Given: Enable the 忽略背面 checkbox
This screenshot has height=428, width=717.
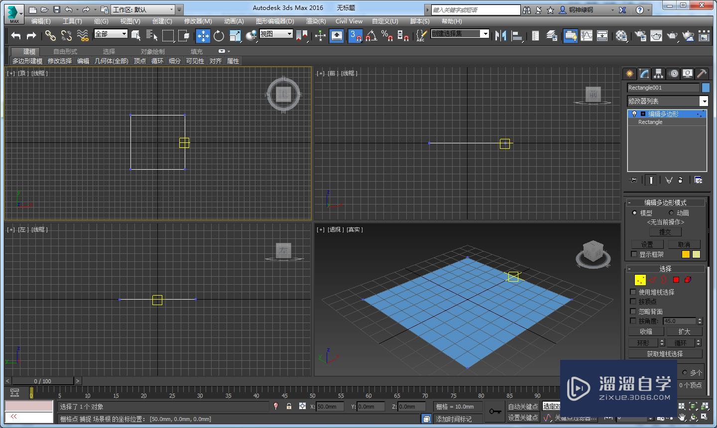Looking at the screenshot, I should click(x=633, y=312).
